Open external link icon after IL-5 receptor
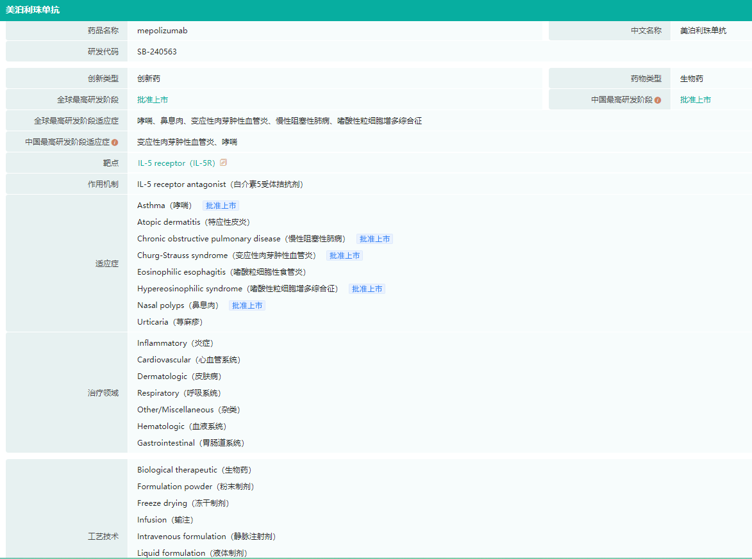This screenshot has height=559, width=752. coord(223,163)
